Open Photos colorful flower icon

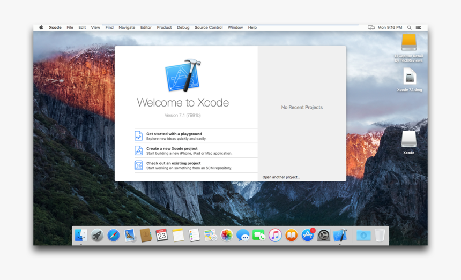[227, 235]
